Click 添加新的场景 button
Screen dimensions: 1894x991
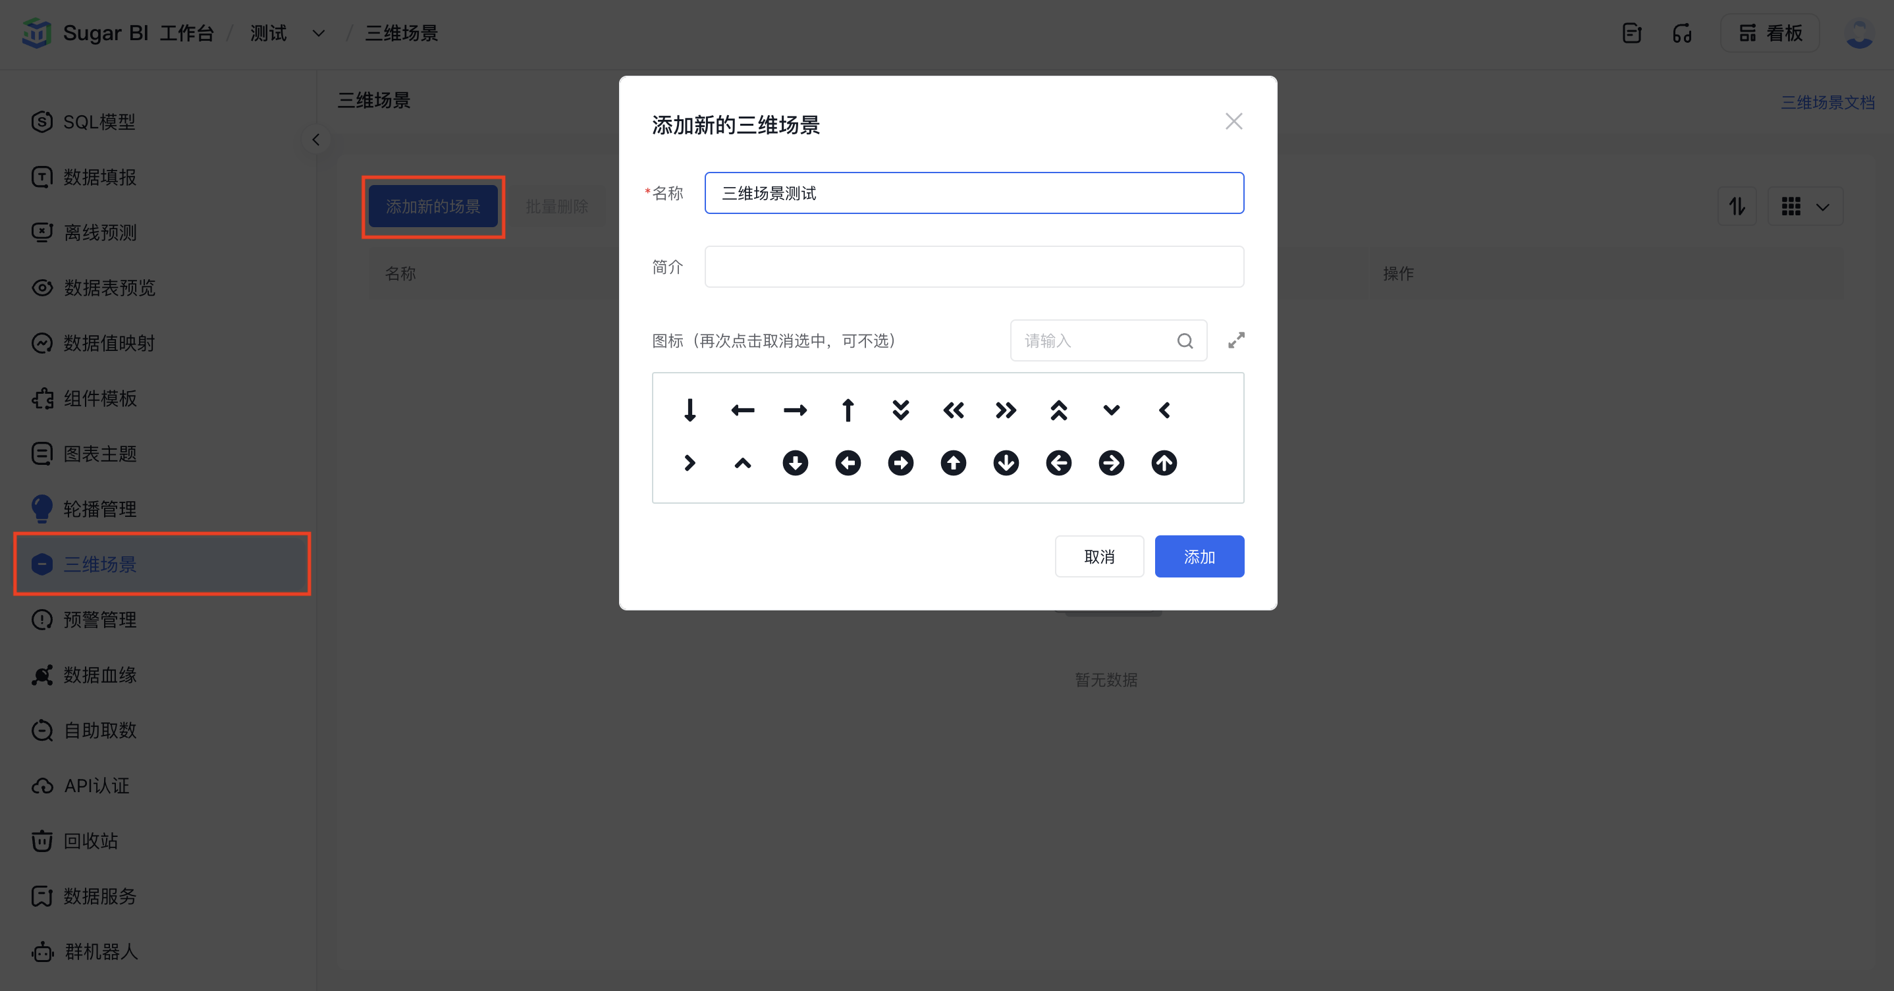433,207
